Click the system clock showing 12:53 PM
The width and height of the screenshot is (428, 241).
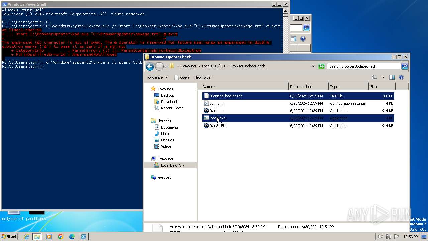point(411,237)
